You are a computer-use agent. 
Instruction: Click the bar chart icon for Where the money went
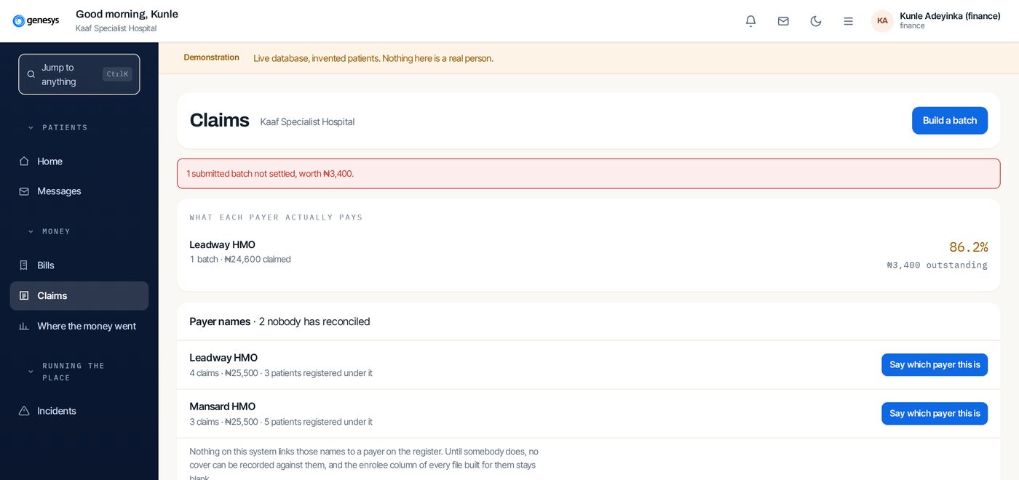24,326
